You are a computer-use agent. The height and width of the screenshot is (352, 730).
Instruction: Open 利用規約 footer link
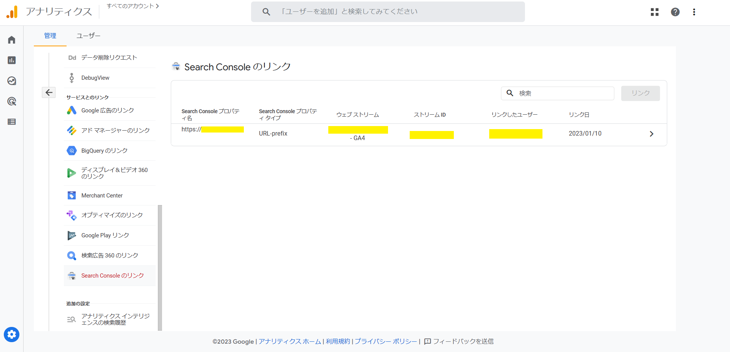(338, 341)
